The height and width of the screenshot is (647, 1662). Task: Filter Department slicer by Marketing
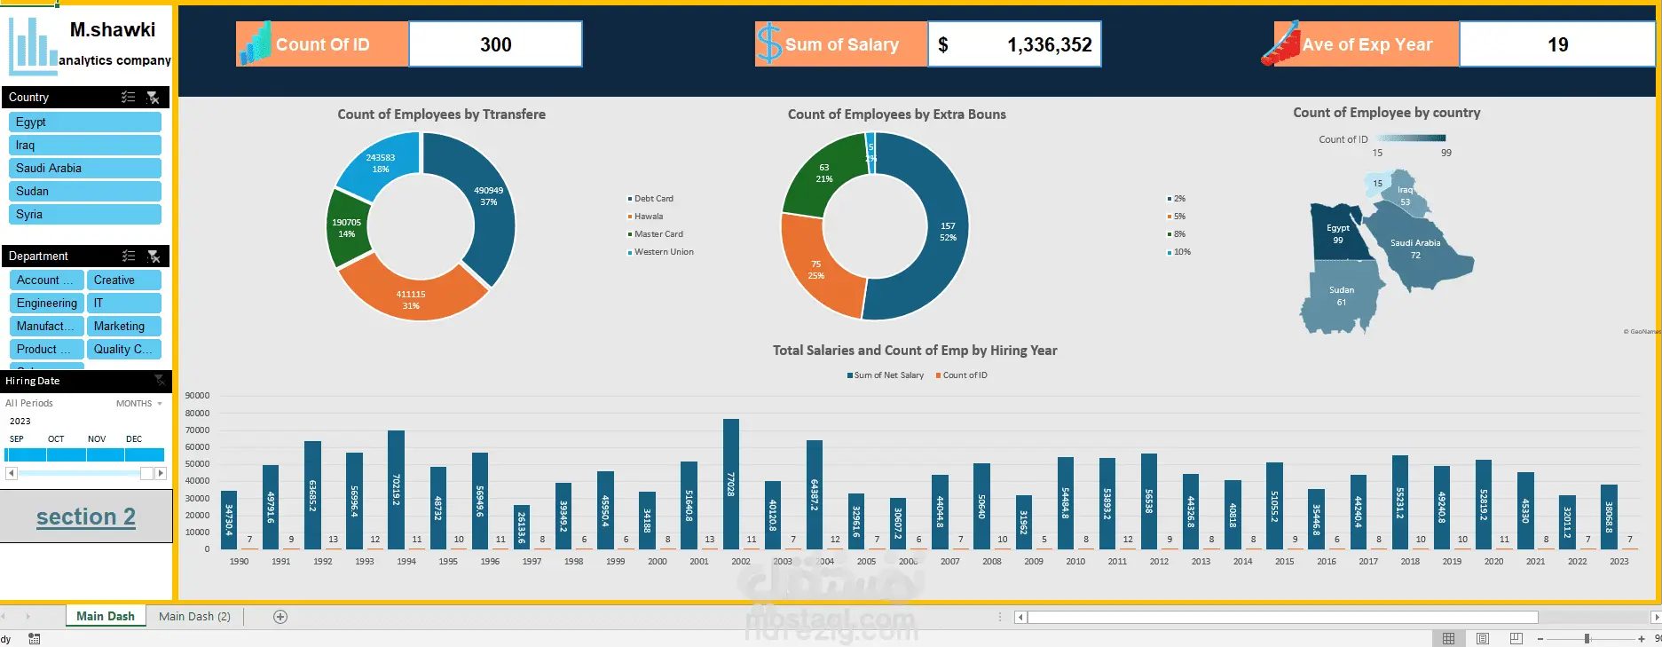tap(124, 327)
